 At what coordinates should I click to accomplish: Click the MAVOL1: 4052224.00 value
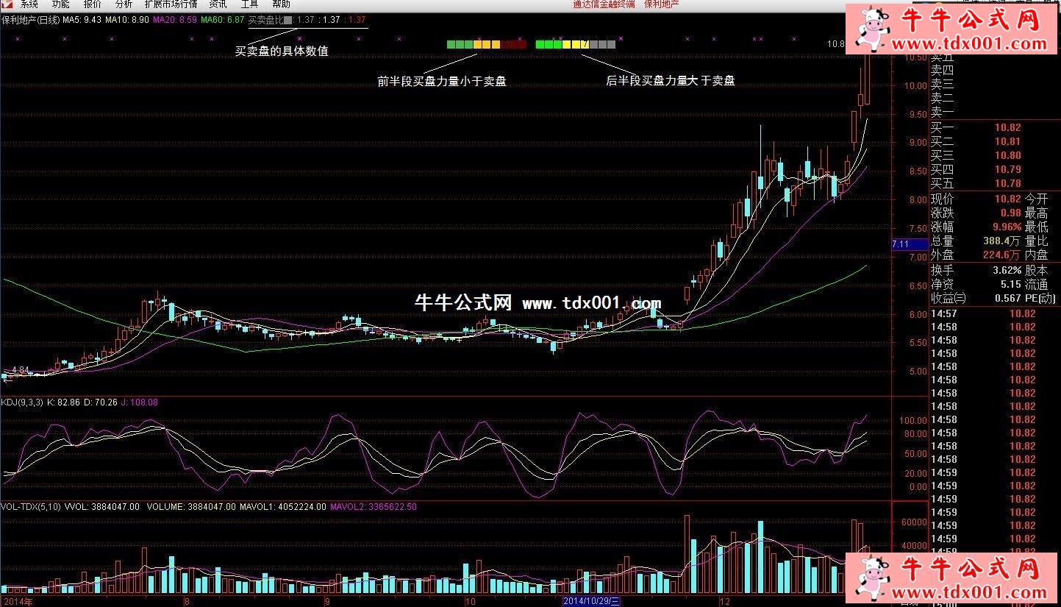click(283, 507)
